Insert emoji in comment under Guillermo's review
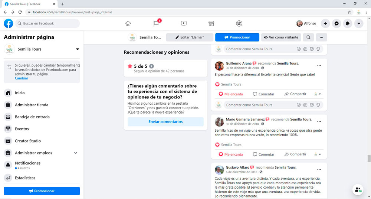The width and height of the screenshot is (371, 199). pos(299,105)
